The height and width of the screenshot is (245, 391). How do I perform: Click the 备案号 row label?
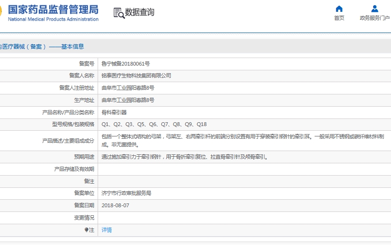(x=87, y=64)
